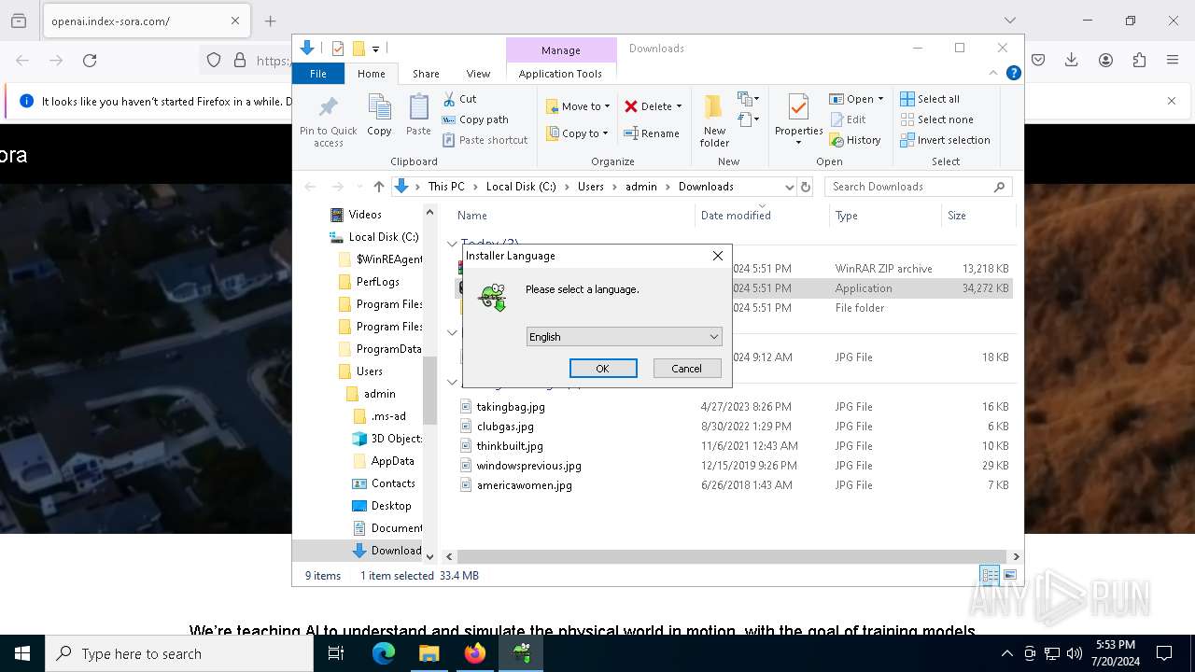Open Firefox downloads arrow icon
The height and width of the screenshot is (672, 1195).
coord(1072,60)
